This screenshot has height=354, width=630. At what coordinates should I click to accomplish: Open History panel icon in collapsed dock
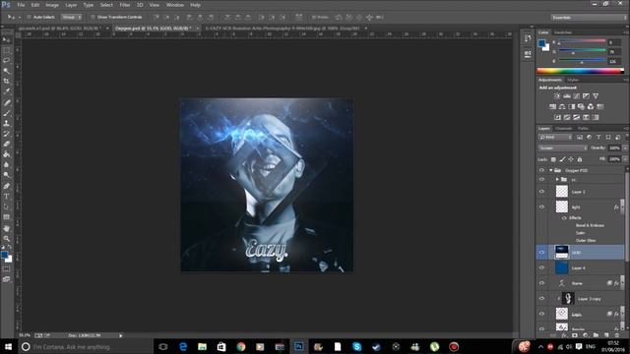point(528,38)
